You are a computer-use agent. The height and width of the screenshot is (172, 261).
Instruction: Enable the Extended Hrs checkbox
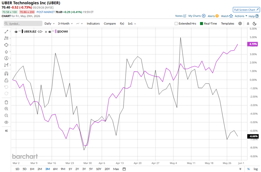coord(176,24)
